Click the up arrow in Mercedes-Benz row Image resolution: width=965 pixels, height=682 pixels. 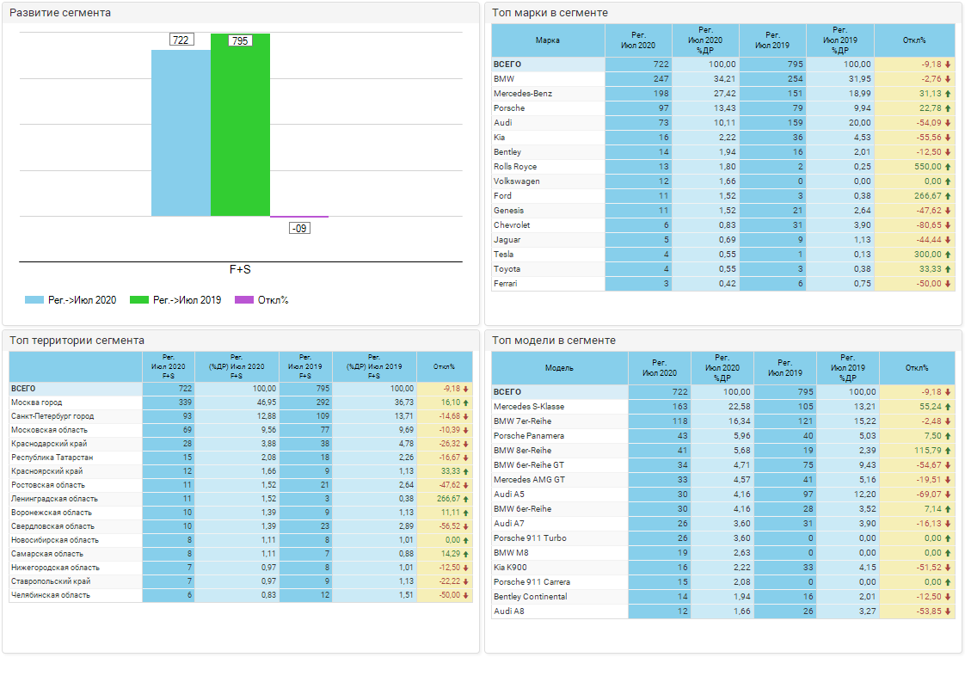[x=948, y=94]
